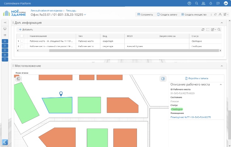Click table scrollbar right arrow
This screenshot has width=231, height=147.
pyautogui.click(x=220, y=50)
